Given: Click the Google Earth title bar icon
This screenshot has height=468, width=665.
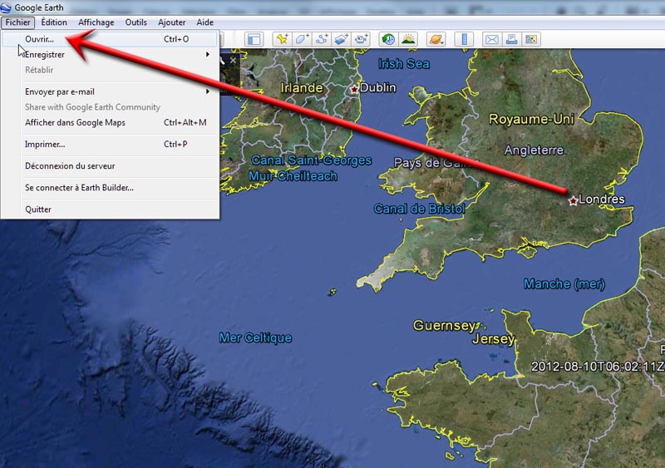Looking at the screenshot, I should point(6,7).
